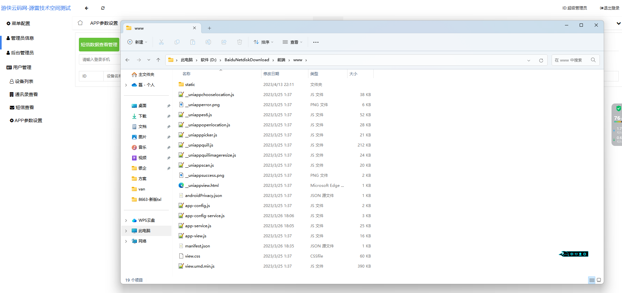Viewport: 622px width, 293px height.
Task: Open APP参数设置 sidebar item
Action: pyautogui.click(x=26, y=120)
